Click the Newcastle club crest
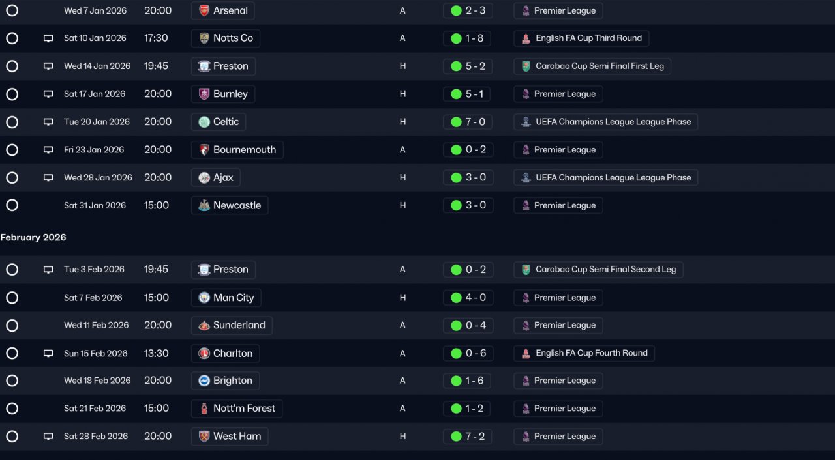 tap(204, 205)
